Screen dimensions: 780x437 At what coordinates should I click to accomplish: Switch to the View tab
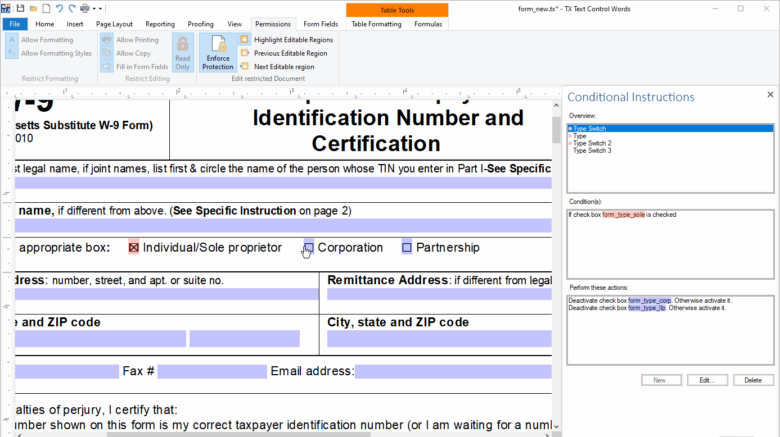[x=235, y=24]
